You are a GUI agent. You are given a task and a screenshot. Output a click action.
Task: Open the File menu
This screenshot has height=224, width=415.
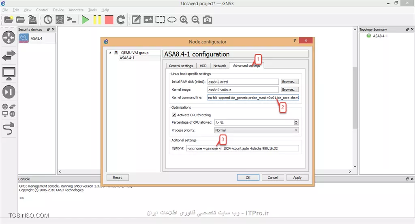click(x=5, y=10)
